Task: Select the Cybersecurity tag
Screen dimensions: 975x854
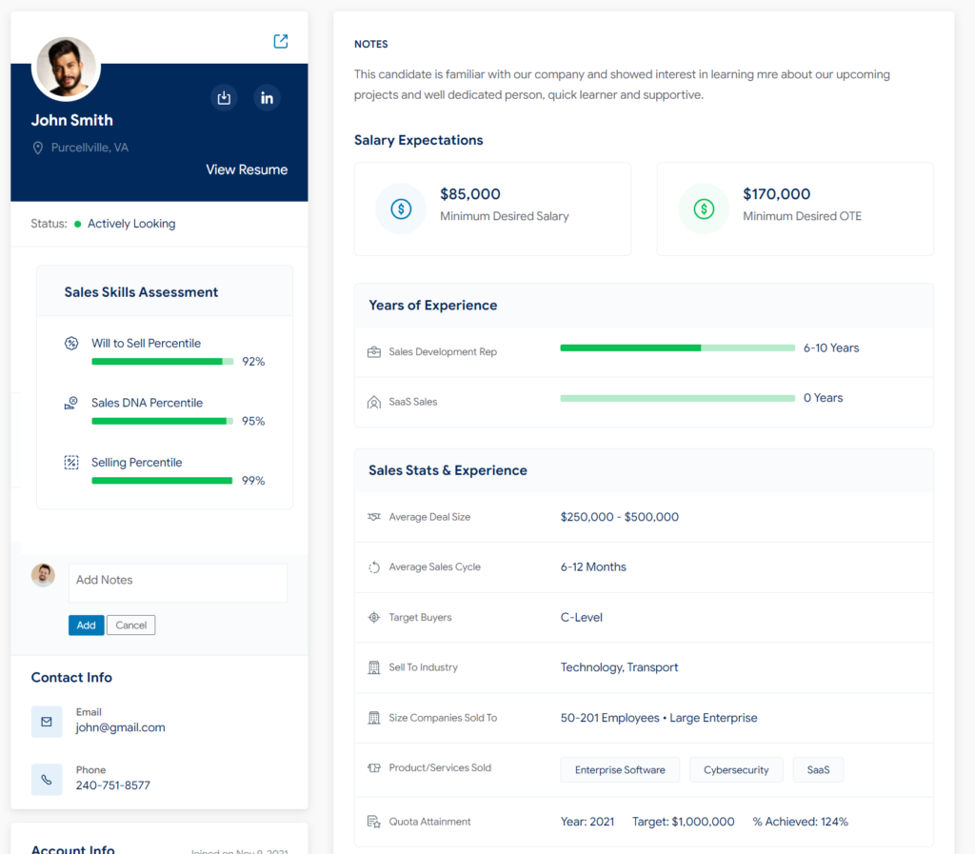Action: [736, 770]
